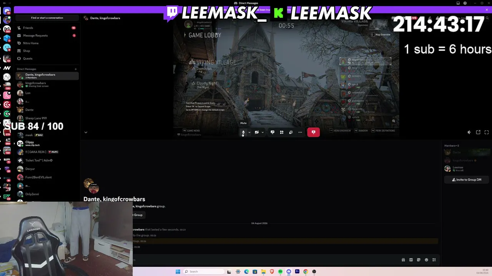Open blue hexagon server icon
492x276 pixels.
pyautogui.click(x=7, y=38)
